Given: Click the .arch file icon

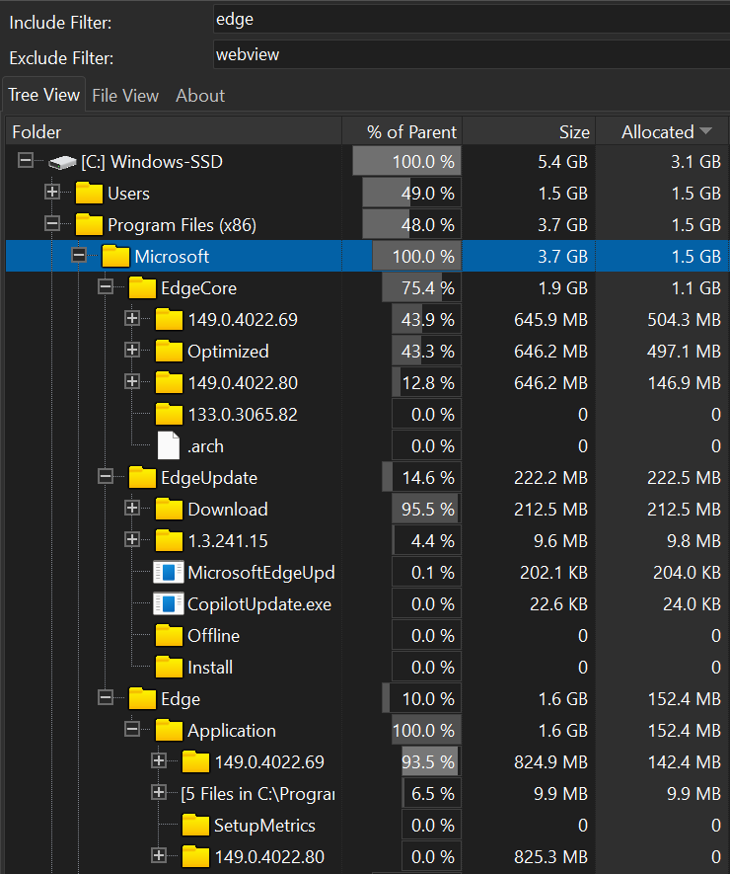Looking at the screenshot, I should pyautogui.click(x=169, y=446).
